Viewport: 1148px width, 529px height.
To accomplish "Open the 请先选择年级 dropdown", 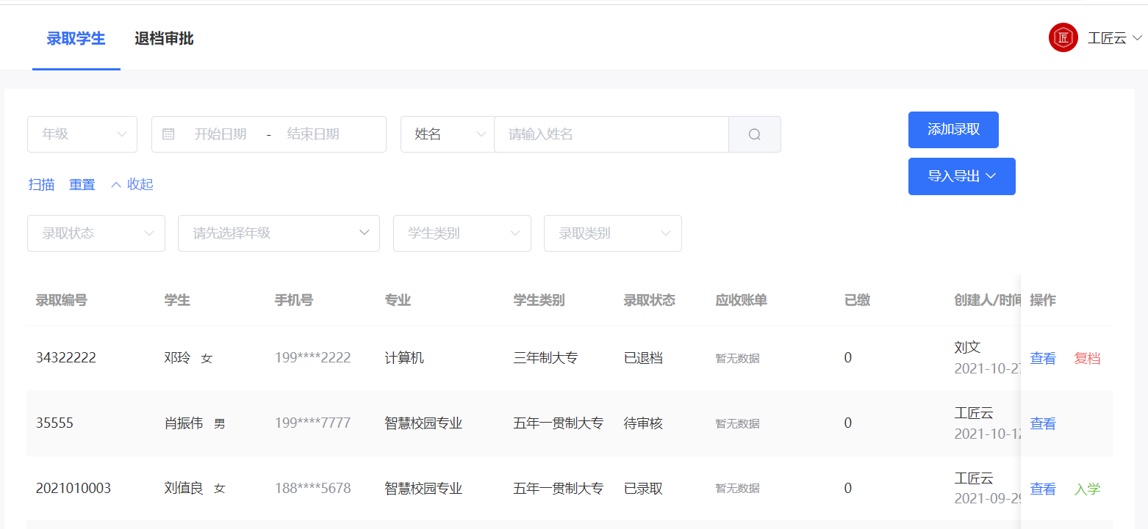I will (279, 233).
